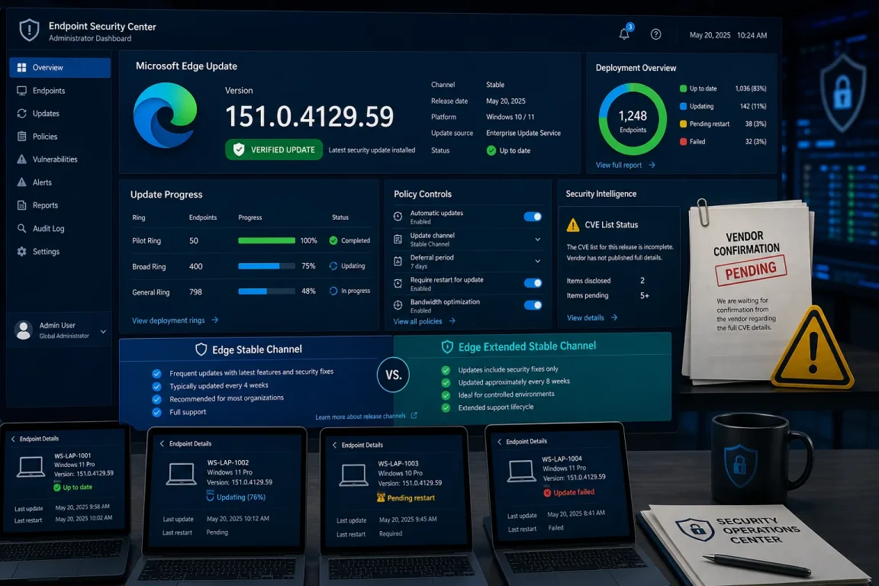This screenshot has height=586, width=879.
Task: Click the Update channel policy icon
Action: click(398, 239)
